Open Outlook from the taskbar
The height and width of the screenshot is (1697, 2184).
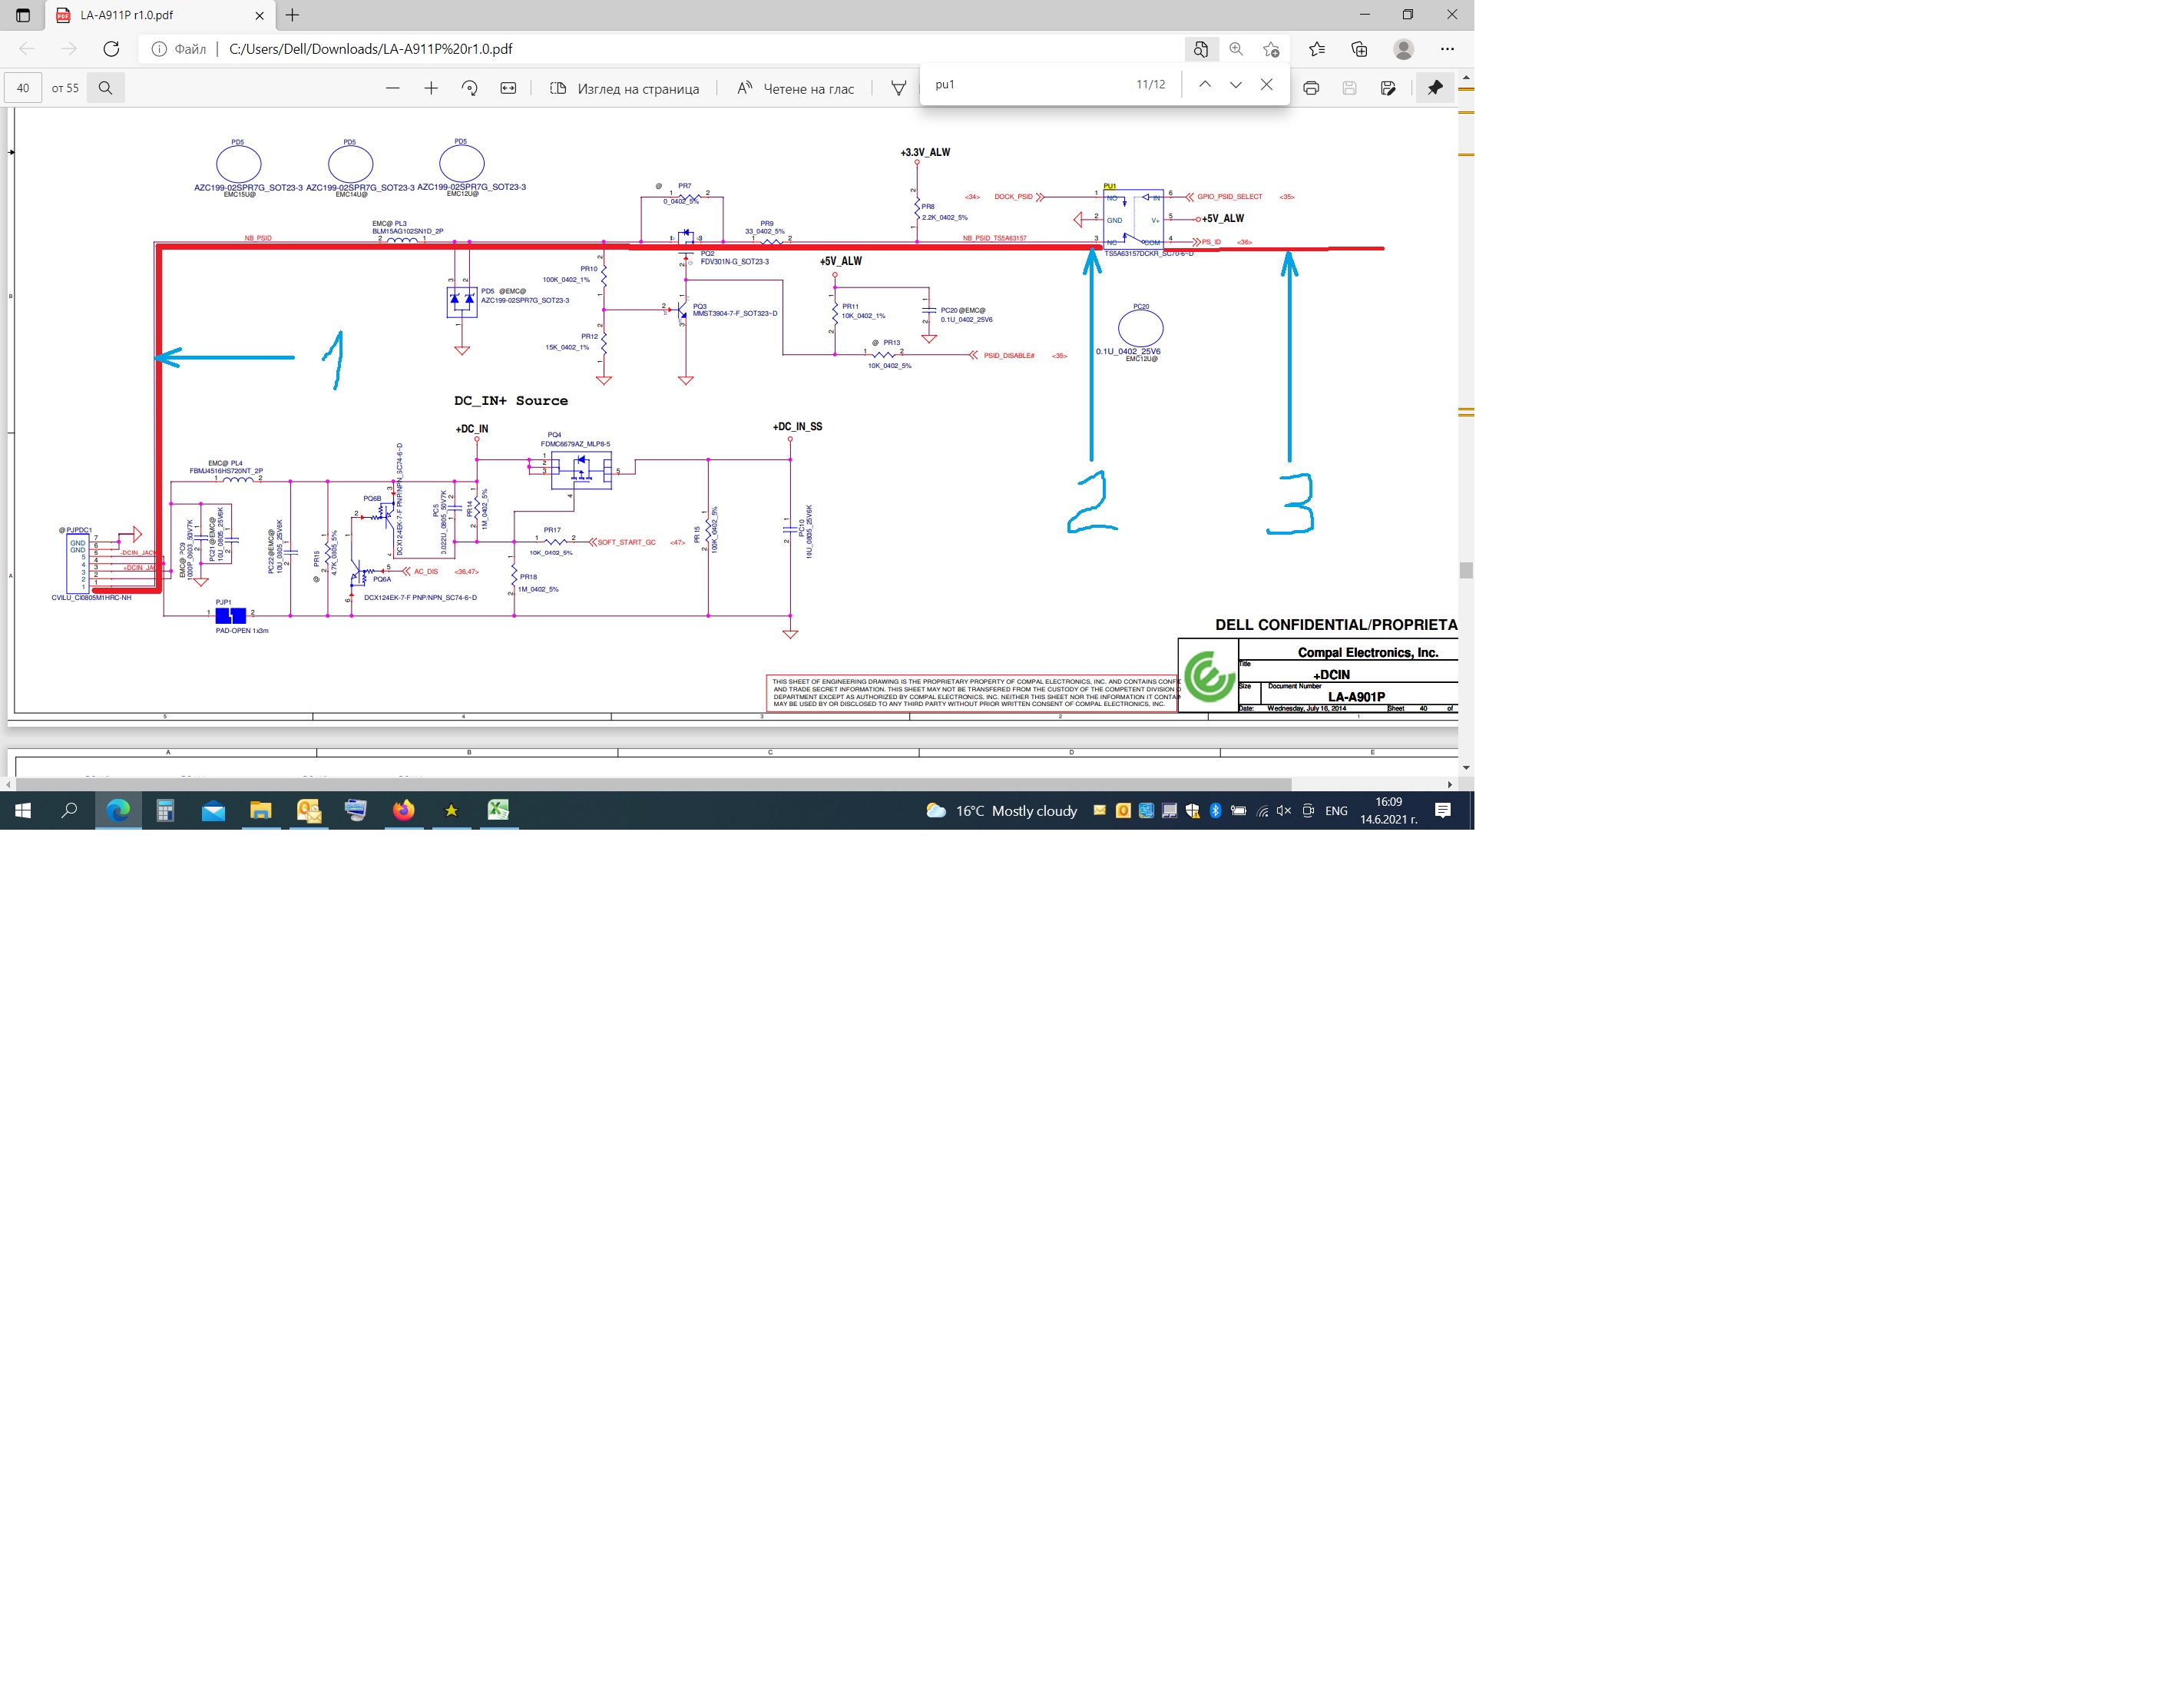308,810
